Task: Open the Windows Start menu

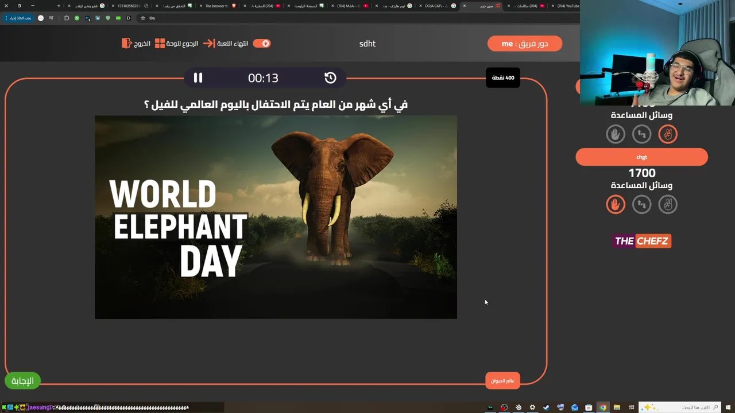Action: [728, 407]
